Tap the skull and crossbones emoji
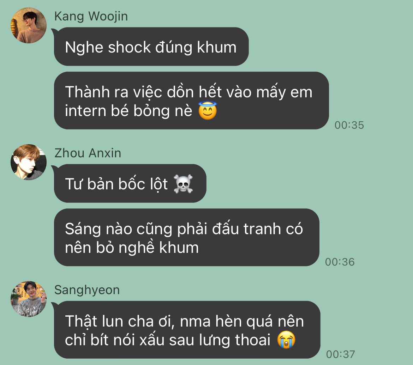Screen dimensions: 413x365 pyautogui.click(x=183, y=184)
